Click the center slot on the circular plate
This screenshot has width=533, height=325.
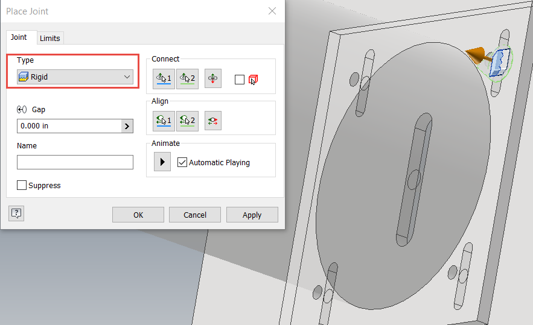(414, 180)
